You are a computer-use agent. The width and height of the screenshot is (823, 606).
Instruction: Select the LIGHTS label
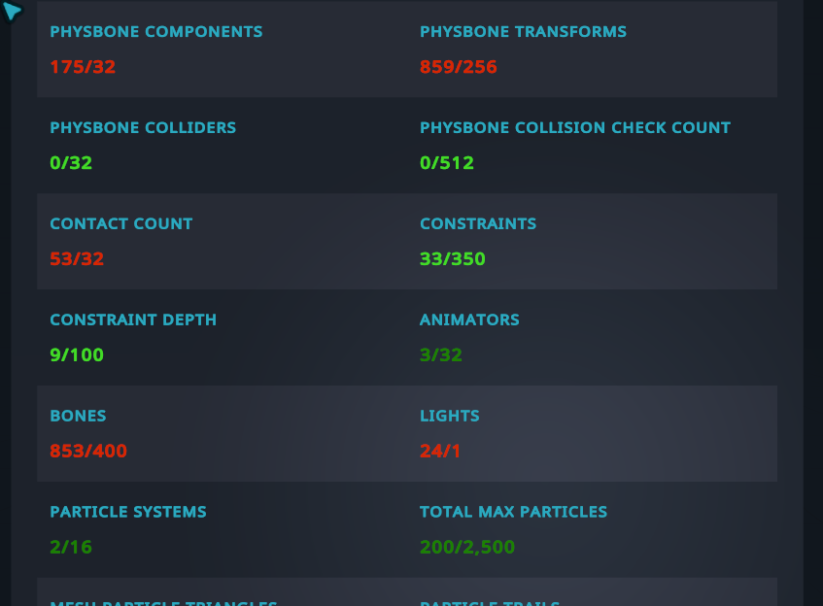point(450,416)
